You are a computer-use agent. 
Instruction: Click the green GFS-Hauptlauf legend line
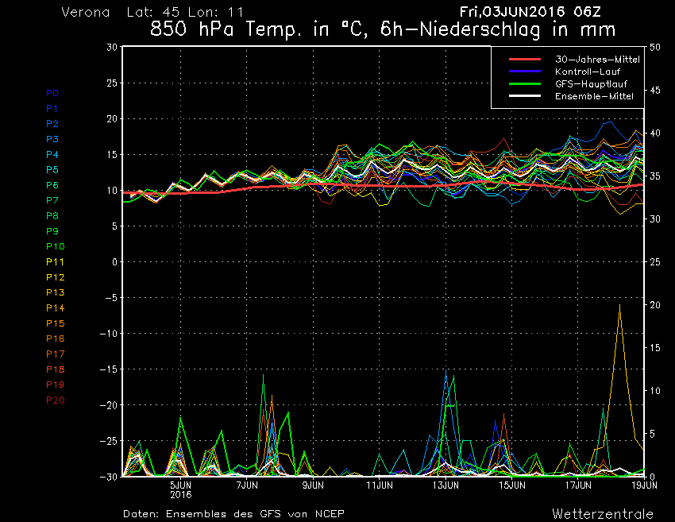[x=525, y=83]
